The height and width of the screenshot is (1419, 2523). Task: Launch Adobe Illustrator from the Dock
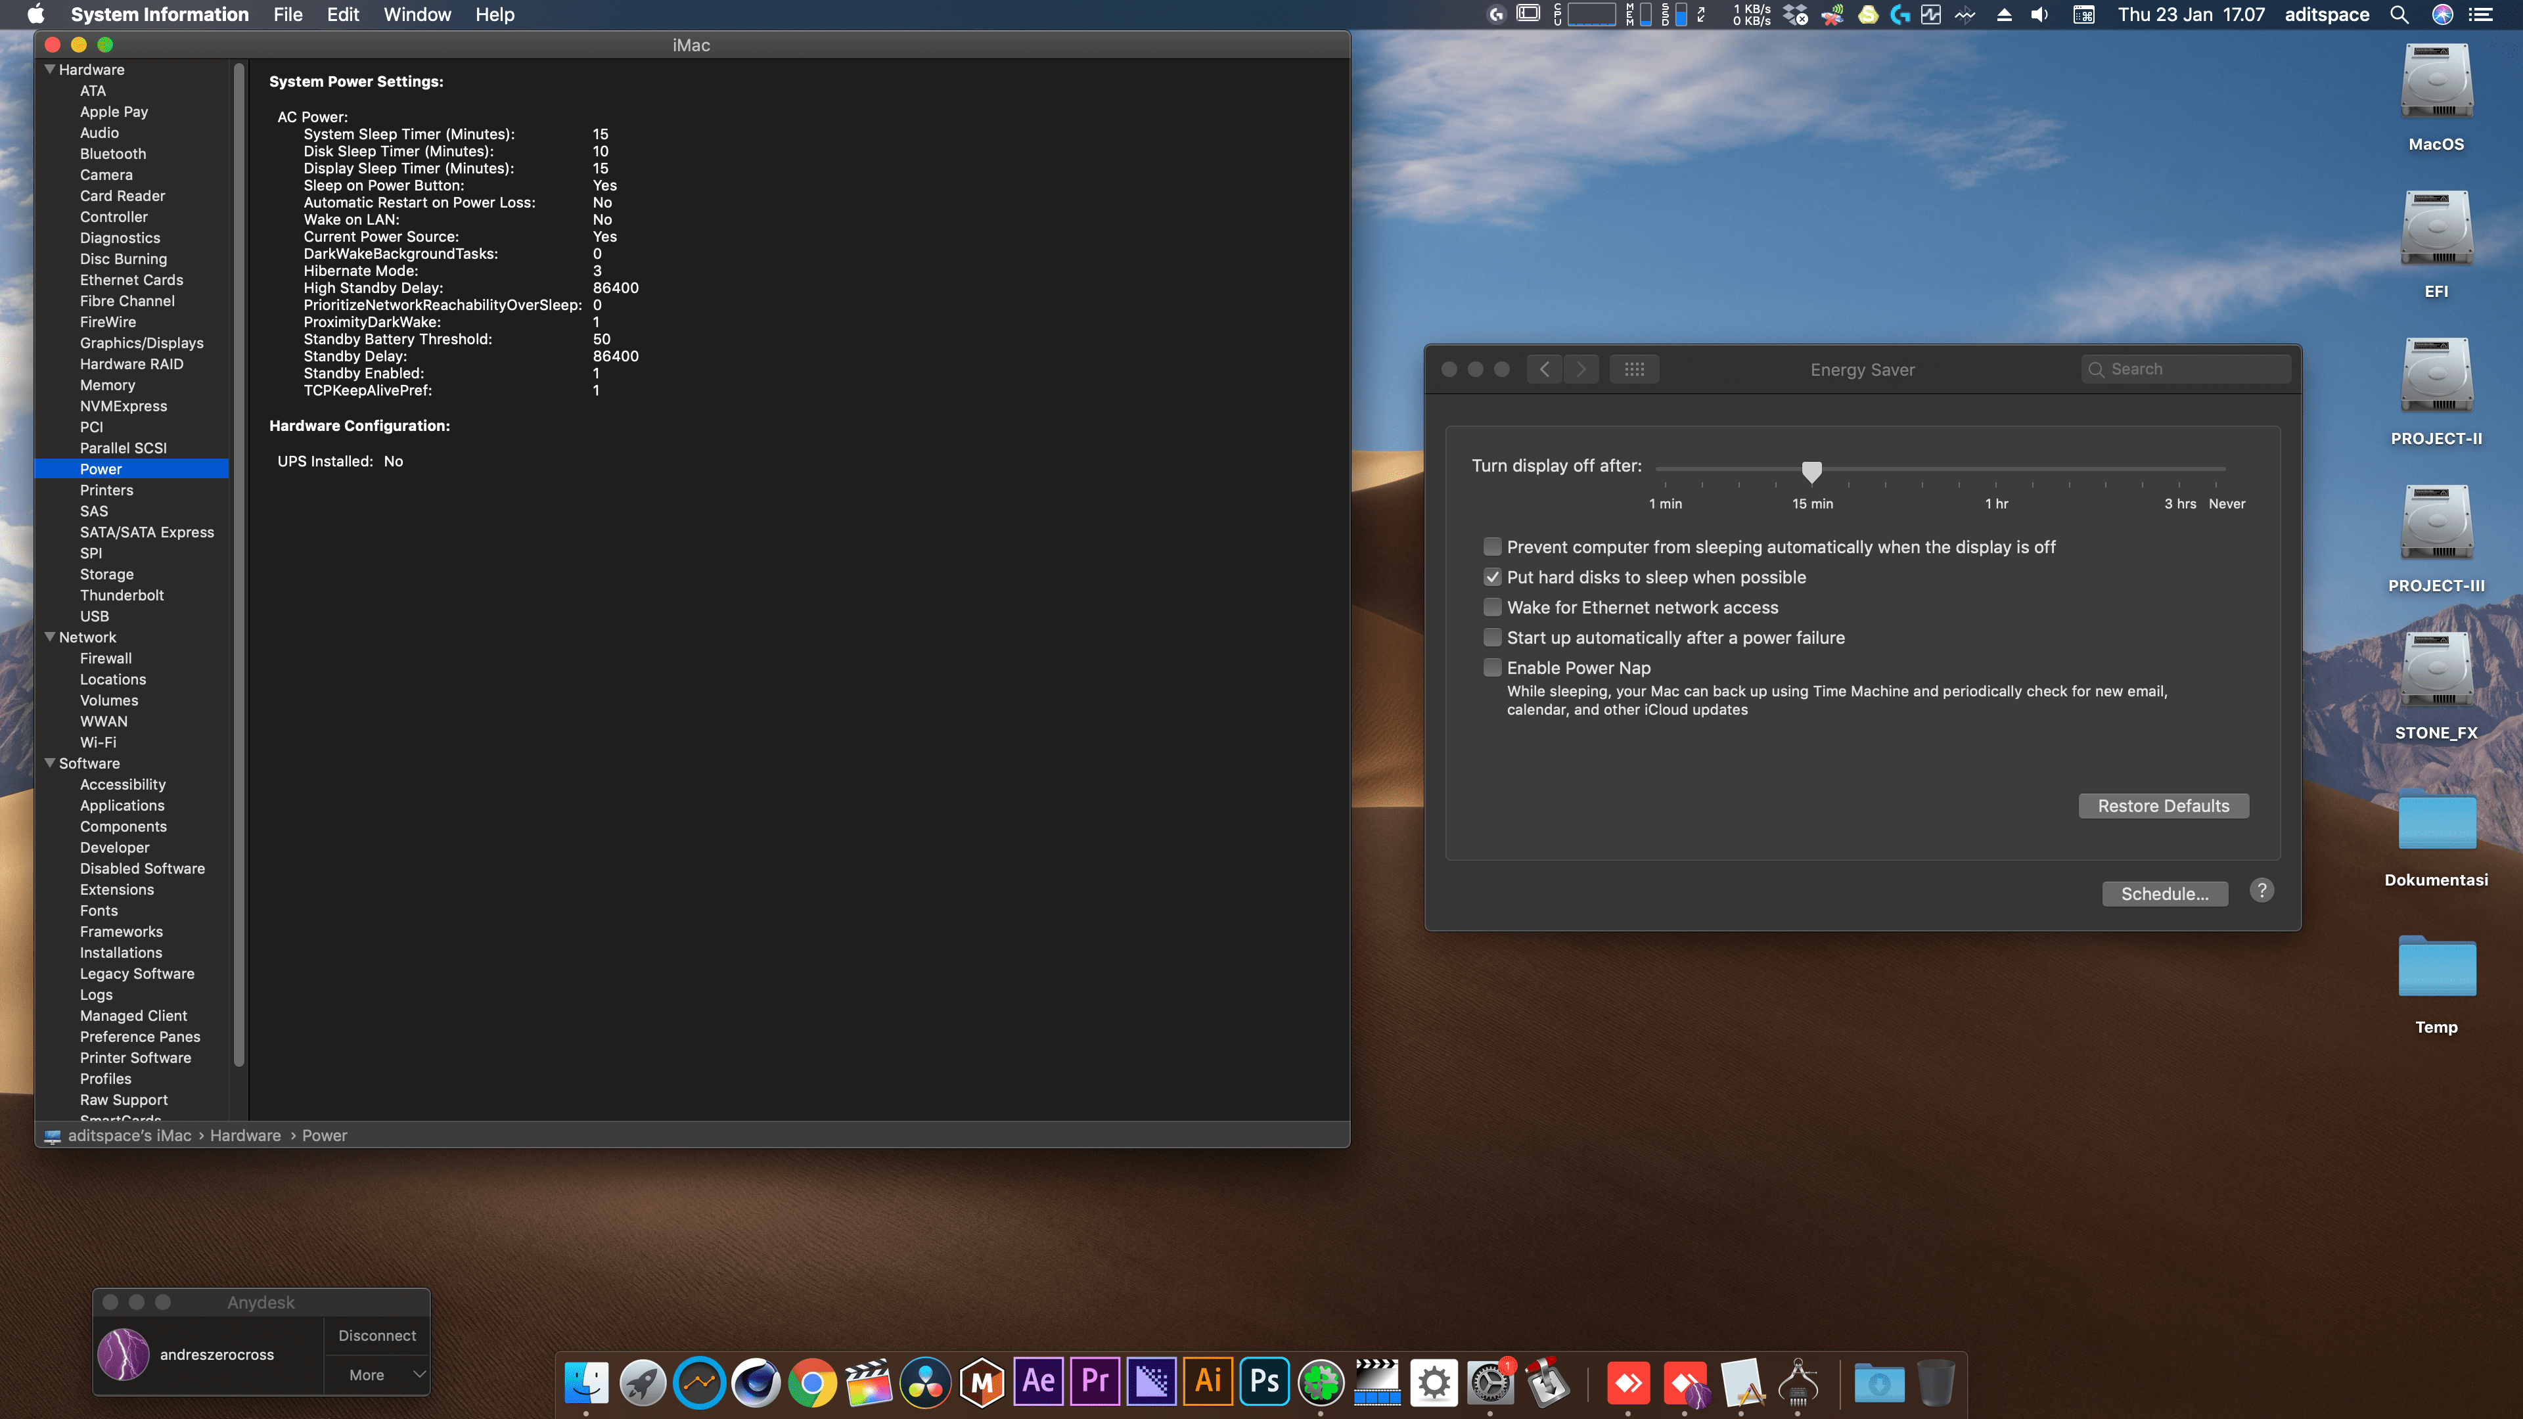pyautogui.click(x=1208, y=1382)
